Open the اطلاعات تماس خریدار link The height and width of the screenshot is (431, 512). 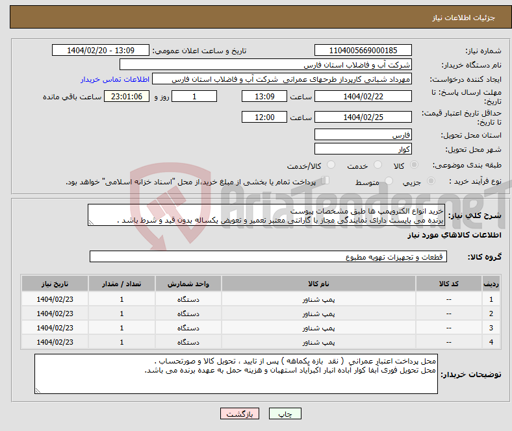pos(115,79)
